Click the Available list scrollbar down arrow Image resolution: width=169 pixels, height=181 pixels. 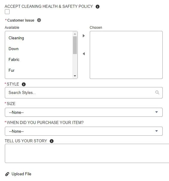[x=75, y=76]
